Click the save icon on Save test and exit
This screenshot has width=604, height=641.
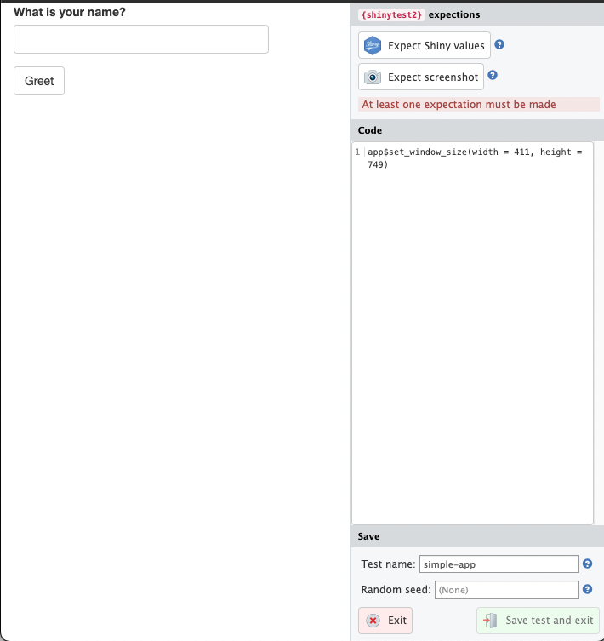pyautogui.click(x=490, y=621)
